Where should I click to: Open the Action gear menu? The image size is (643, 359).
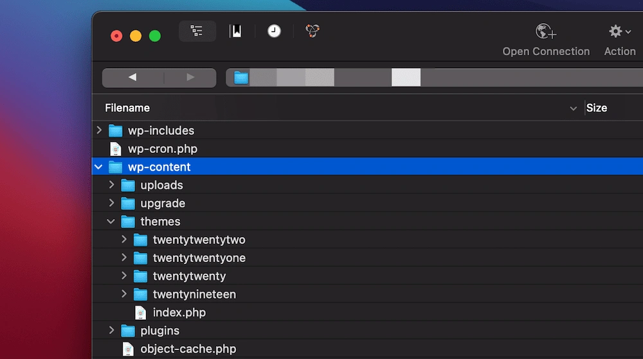pyautogui.click(x=619, y=31)
